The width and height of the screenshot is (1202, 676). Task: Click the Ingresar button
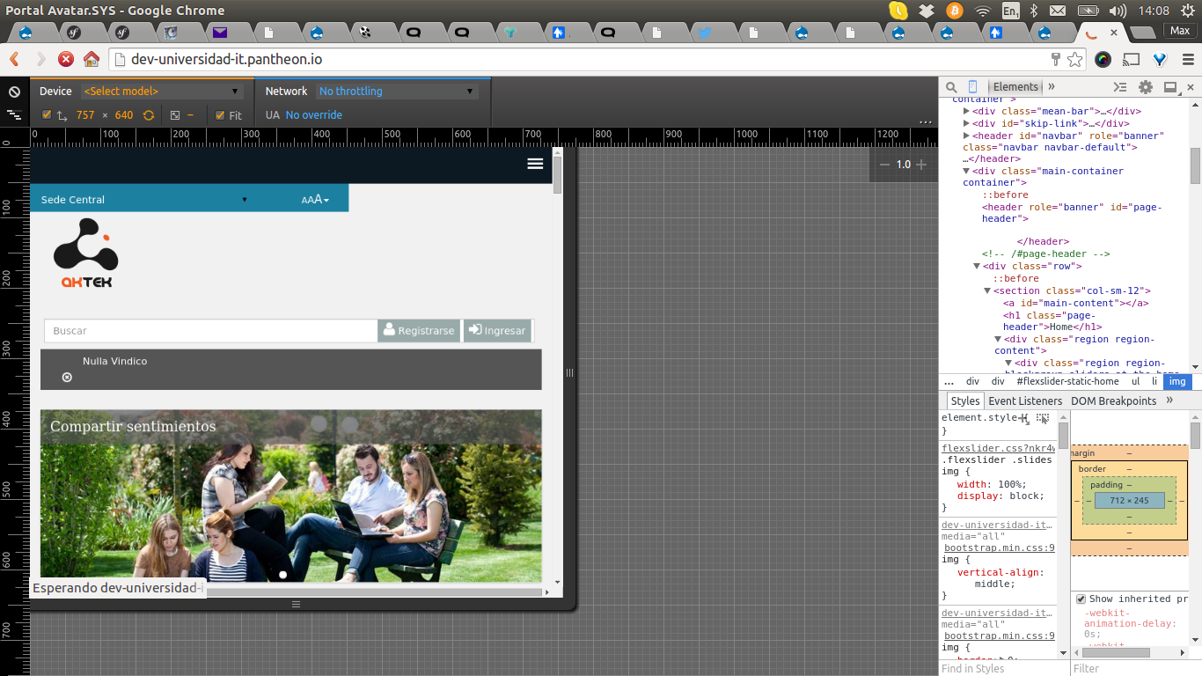(x=497, y=331)
